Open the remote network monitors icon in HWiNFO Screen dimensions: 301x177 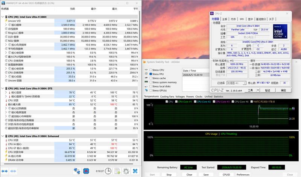pos(77,171)
